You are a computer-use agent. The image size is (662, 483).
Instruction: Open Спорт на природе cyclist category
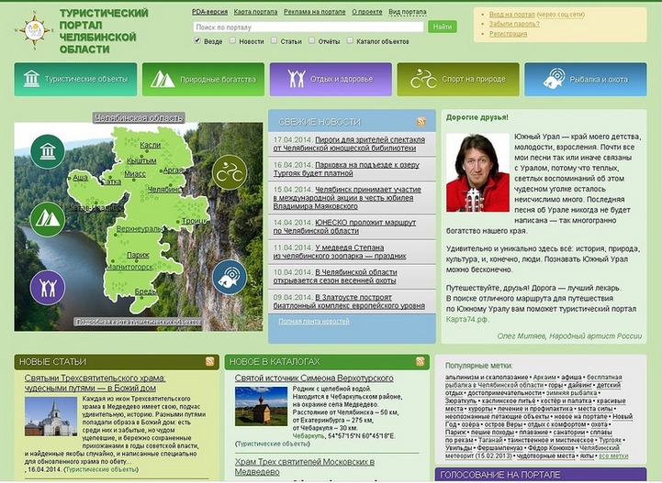[458, 79]
